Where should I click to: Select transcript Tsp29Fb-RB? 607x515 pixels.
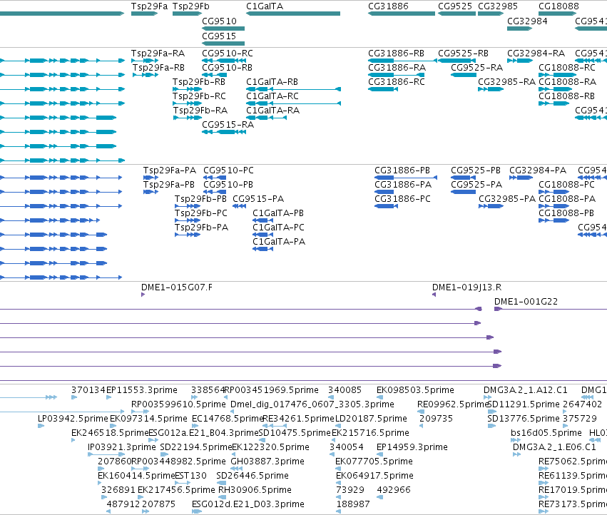coord(199,82)
